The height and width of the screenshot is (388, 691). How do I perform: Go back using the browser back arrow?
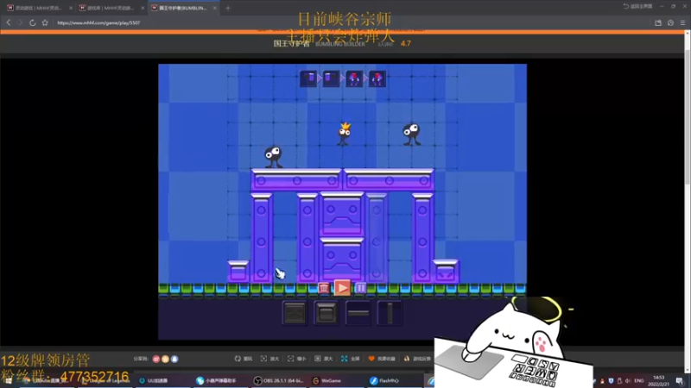pos(9,22)
